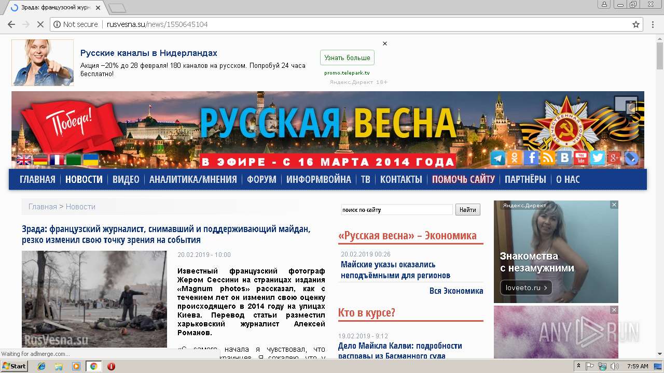Open the RSS feed icon
The image size is (664, 373).
pos(548,159)
